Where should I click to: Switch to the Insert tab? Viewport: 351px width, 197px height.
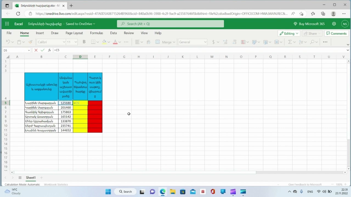click(40, 33)
